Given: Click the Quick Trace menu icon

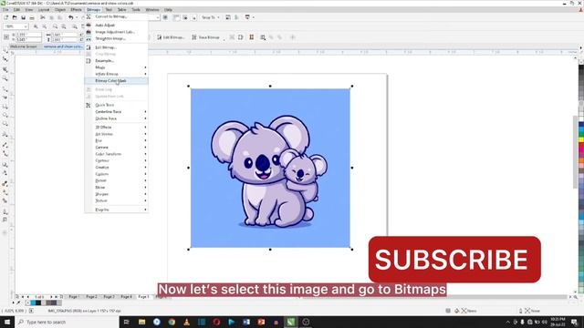Looking at the screenshot, I should 89,106.
